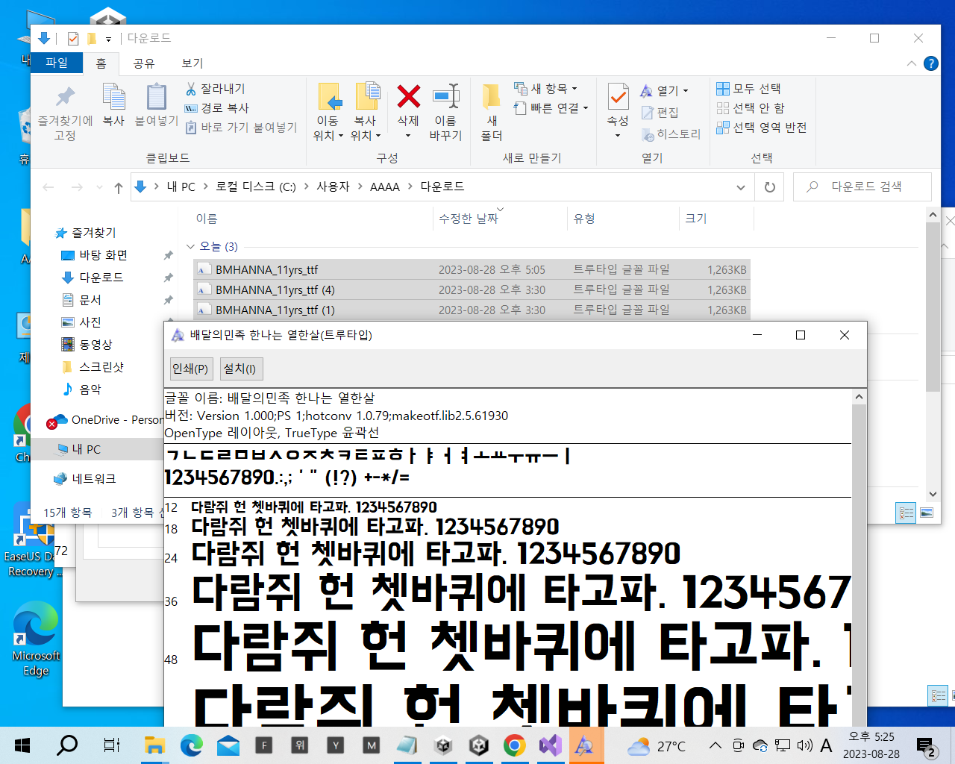Refresh the folder address bar
Viewport: 955px width, 764px height.
point(770,187)
